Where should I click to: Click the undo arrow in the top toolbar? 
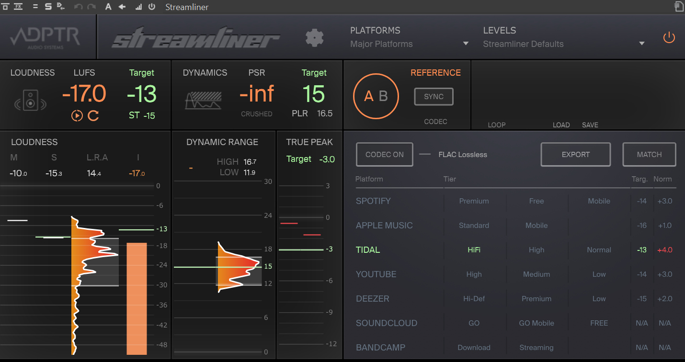tap(78, 7)
